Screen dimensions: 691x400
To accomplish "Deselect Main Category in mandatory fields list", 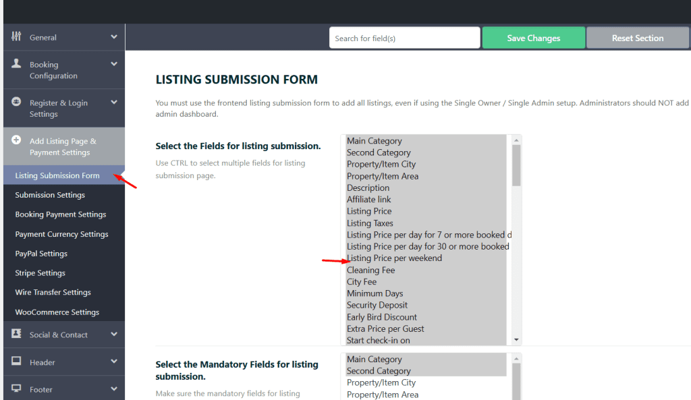I will (376, 359).
